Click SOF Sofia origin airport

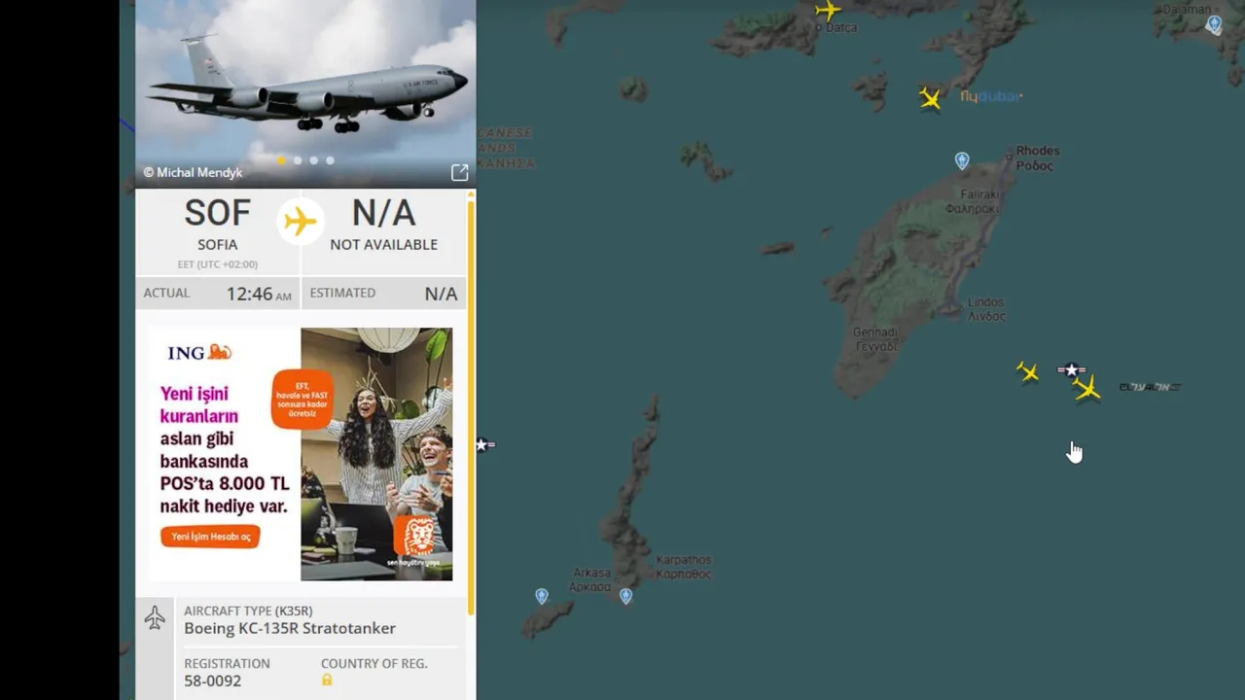218,224
